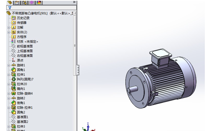Select the root part icon 不带底脚有凸缘电机[90L]
This screenshot has height=131, width=214.
click(x=9, y=13)
